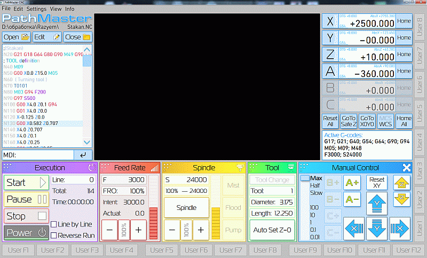Screen dimensions: 427x258
Task: Click GoTo Safe Z button
Action: point(349,121)
